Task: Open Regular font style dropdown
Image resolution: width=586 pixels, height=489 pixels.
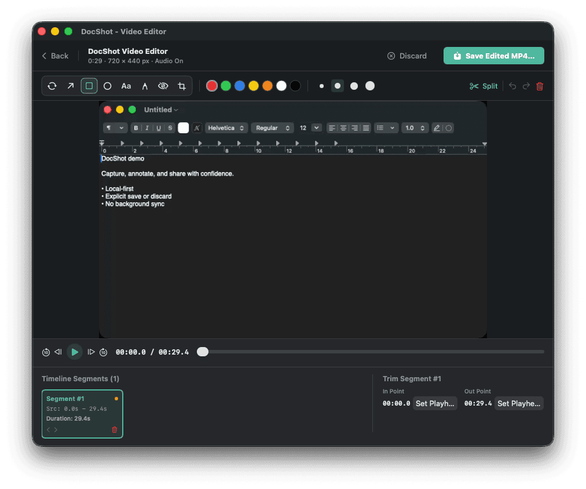Action: coord(273,128)
